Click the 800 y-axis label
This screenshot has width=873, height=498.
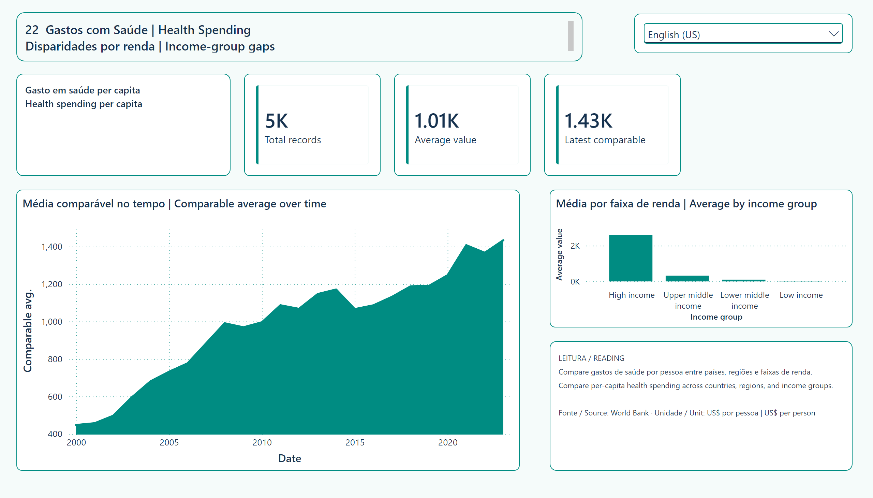(55, 359)
